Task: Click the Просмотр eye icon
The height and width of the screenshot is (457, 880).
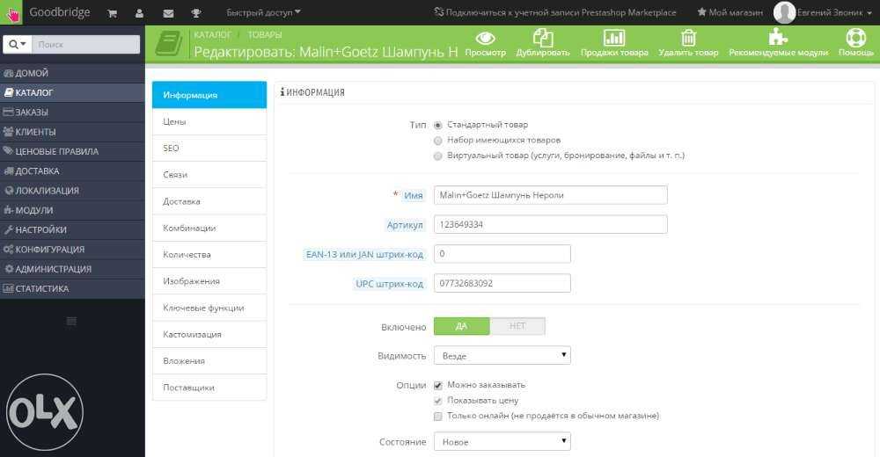Action: pos(486,38)
